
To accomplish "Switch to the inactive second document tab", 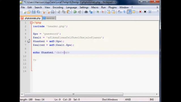I will 49,18.
